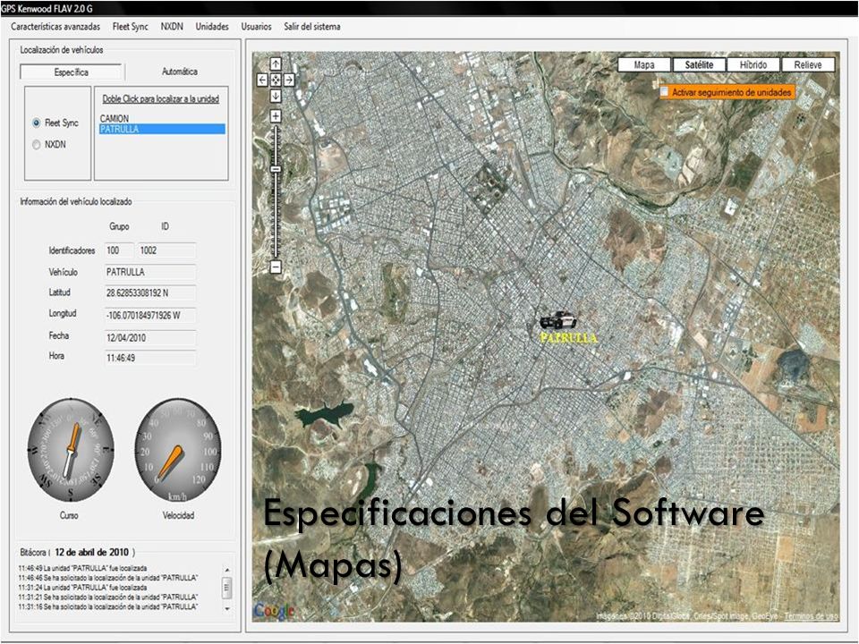Viewport: 859px width, 644px height.
Task: Click log entry at 11:46:46
Action: point(108,578)
